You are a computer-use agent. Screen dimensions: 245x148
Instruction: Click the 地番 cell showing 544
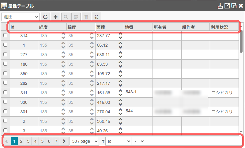tap(138, 112)
